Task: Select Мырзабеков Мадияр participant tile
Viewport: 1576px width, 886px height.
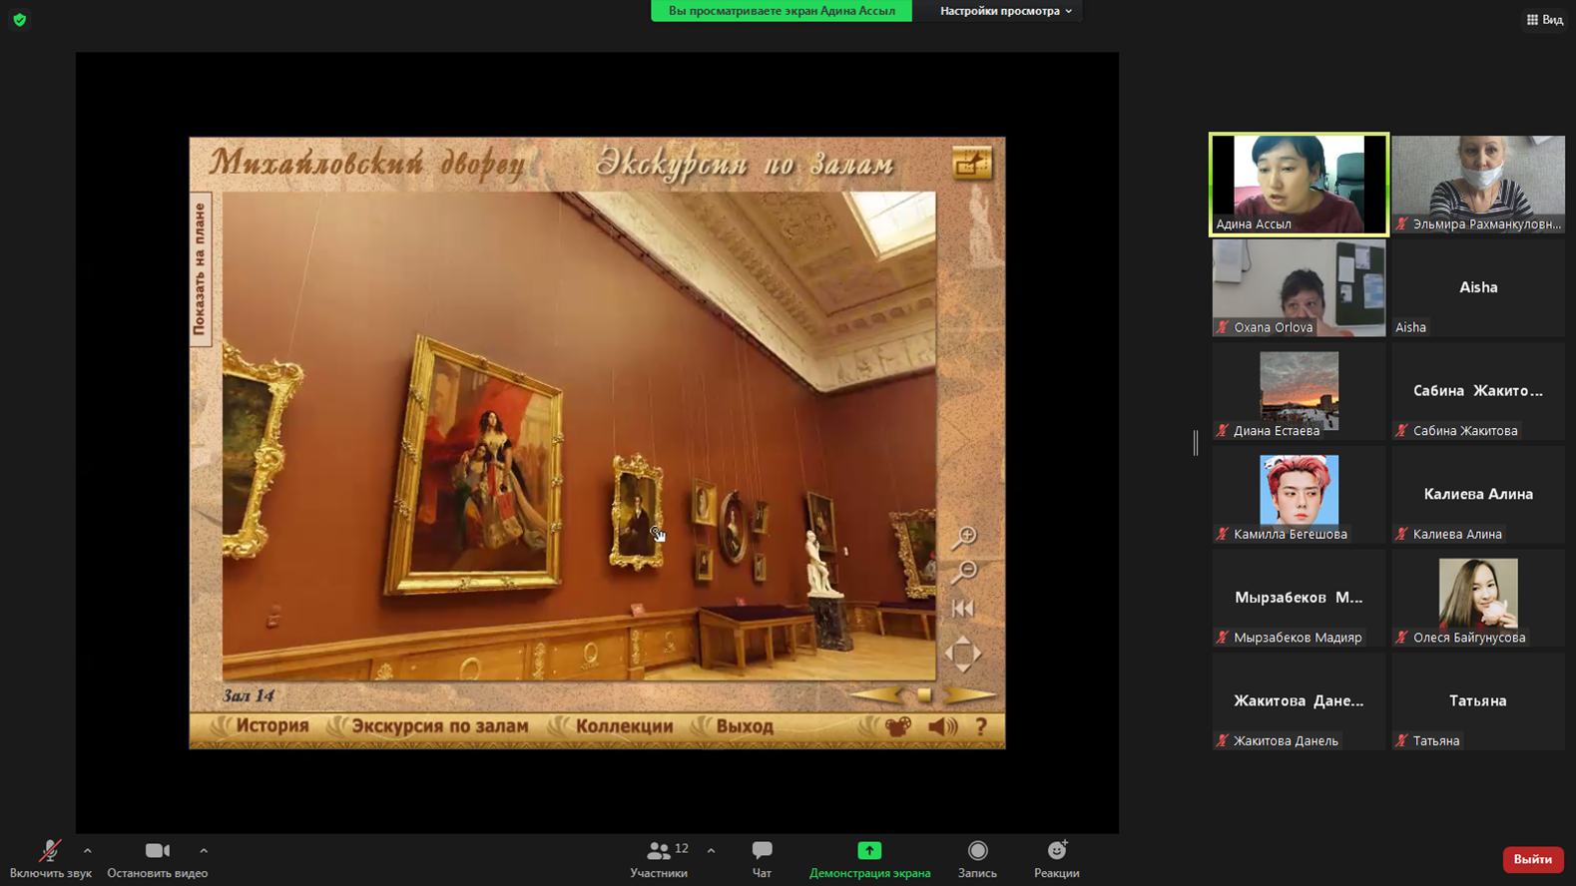Action: [x=1299, y=598]
